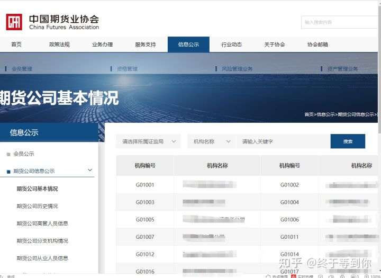Select the 信息公示 navigation tab
The image size is (381, 278).
coord(188,44)
